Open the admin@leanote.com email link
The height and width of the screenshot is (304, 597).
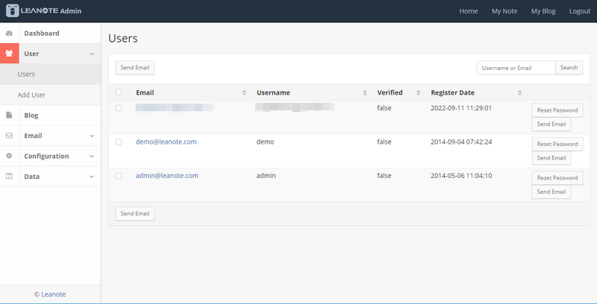tap(166, 176)
